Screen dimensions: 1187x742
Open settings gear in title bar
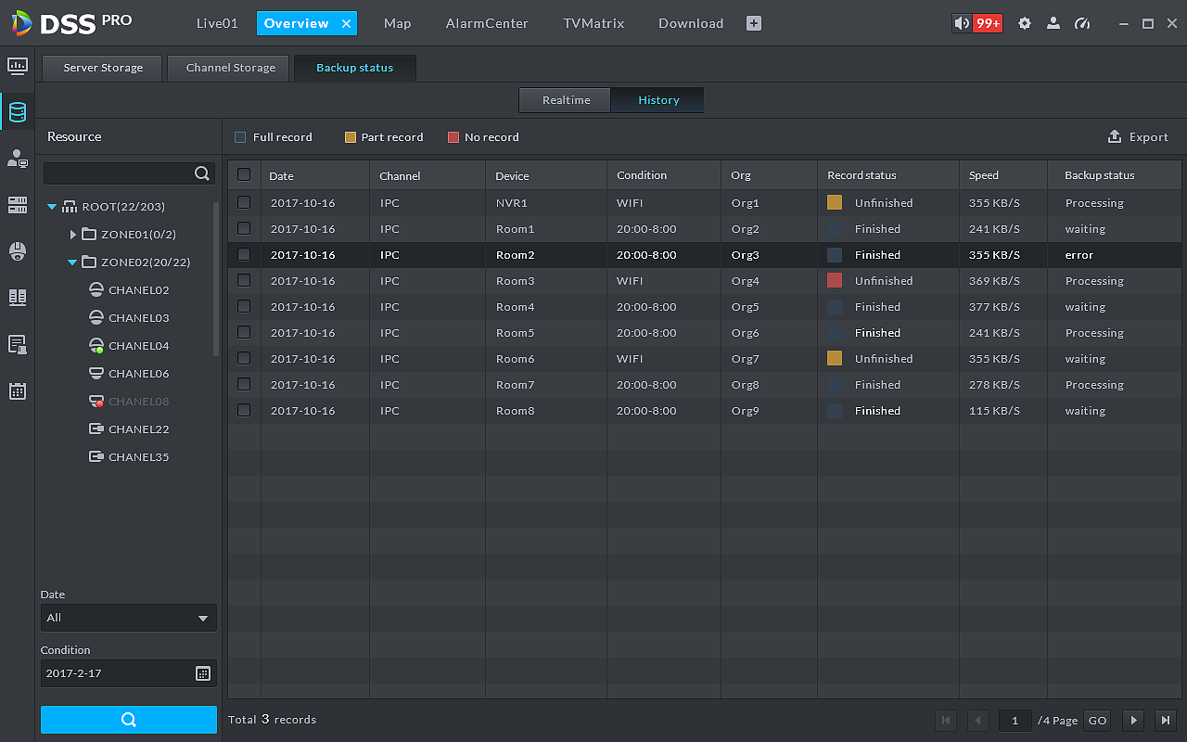[x=1025, y=23]
